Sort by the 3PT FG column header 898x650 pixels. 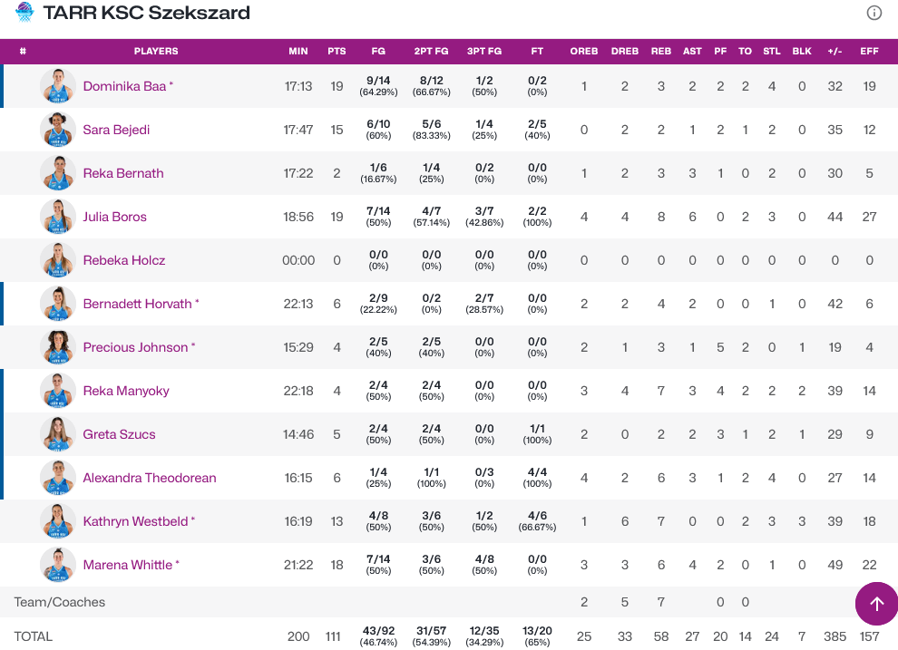(x=484, y=52)
